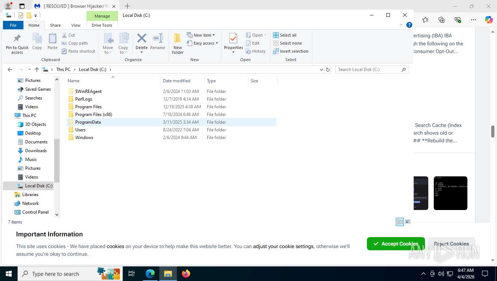
Task: Click the Windows Start button
Action: tap(8, 273)
